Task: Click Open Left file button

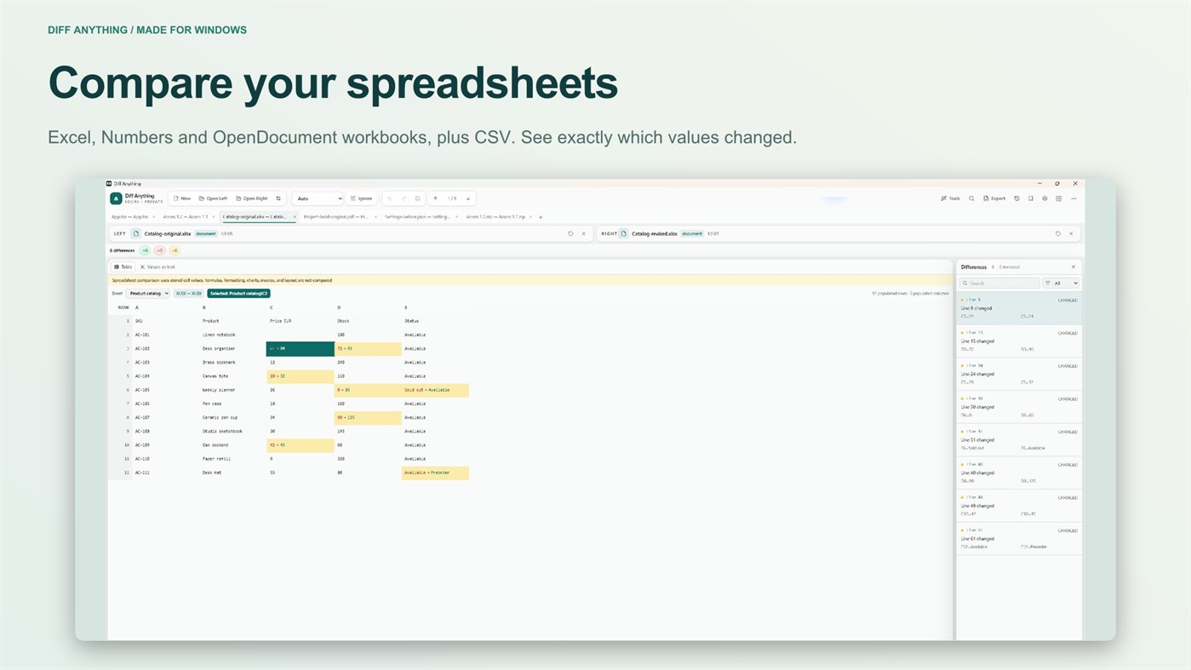Action: coord(213,198)
